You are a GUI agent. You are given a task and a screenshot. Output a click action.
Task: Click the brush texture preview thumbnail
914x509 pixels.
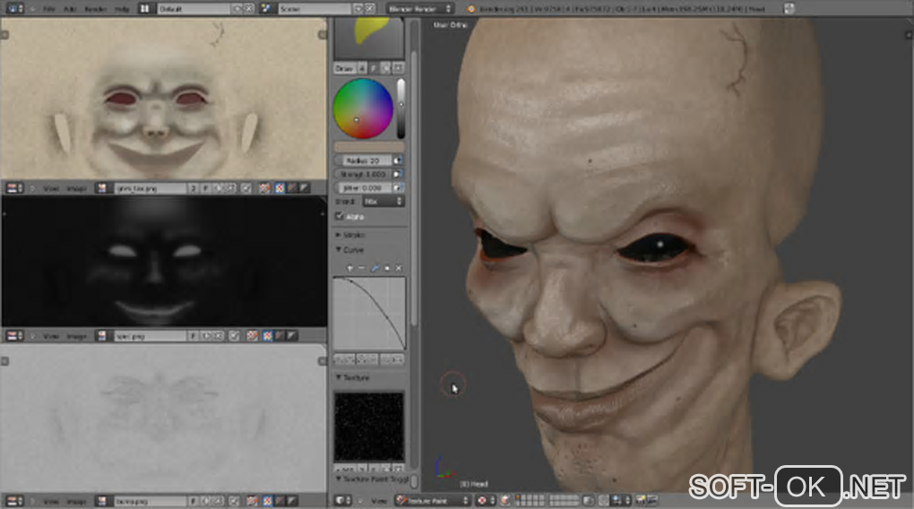coord(368,426)
